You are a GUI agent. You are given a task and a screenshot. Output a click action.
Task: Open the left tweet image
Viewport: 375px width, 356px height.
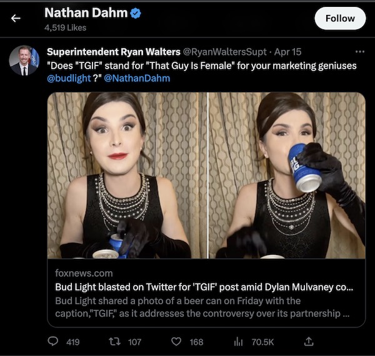coord(127,175)
